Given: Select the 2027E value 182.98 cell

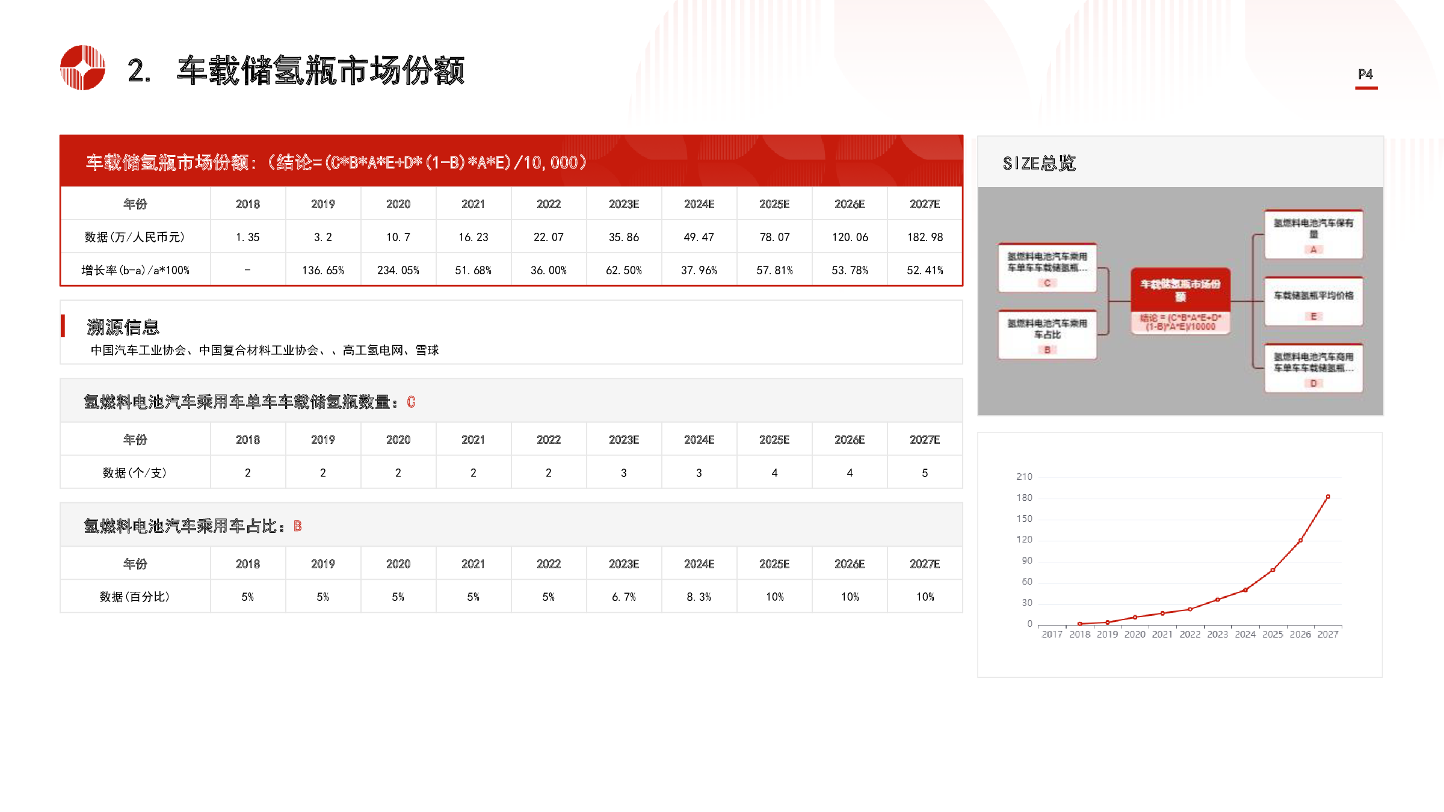Looking at the screenshot, I should coord(925,237).
